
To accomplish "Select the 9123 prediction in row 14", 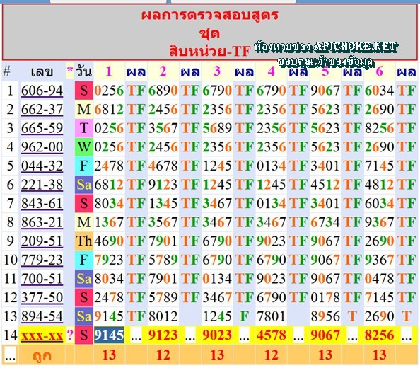I will click(163, 335).
